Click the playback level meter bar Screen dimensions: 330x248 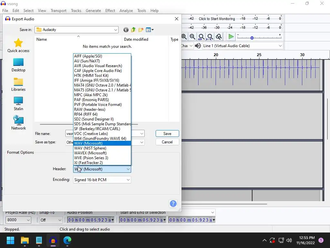click(231, 27)
